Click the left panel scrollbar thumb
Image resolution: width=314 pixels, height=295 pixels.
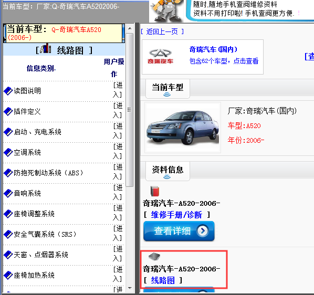[x=130, y=110]
